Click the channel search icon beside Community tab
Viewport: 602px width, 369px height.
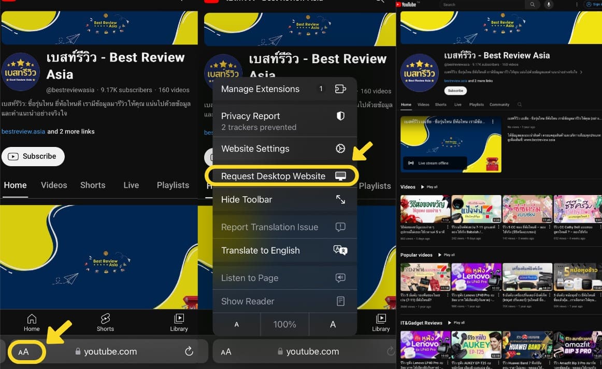pyautogui.click(x=520, y=105)
